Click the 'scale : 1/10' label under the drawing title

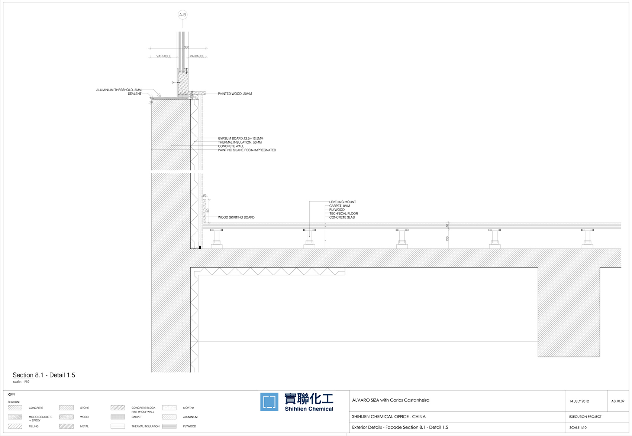click(x=21, y=382)
